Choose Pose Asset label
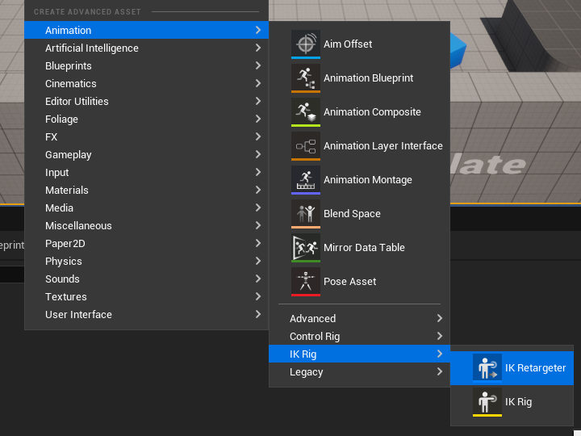Screen dimensions: 581x436 click(x=349, y=282)
